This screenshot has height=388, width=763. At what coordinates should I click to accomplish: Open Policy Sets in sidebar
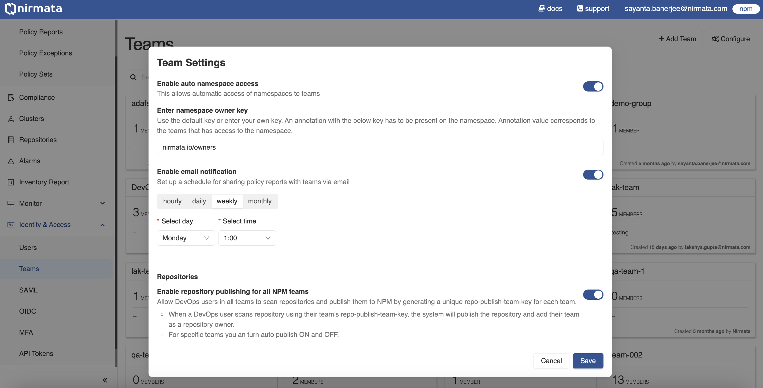coord(36,74)
